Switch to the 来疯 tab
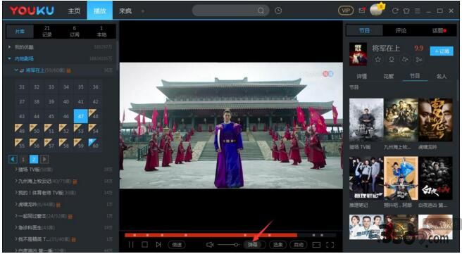Viewport: 462px width, 254px height. coord(125,11)
